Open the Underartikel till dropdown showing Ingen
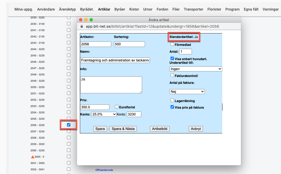Screen dimensions: 281x174 [196, 69]
